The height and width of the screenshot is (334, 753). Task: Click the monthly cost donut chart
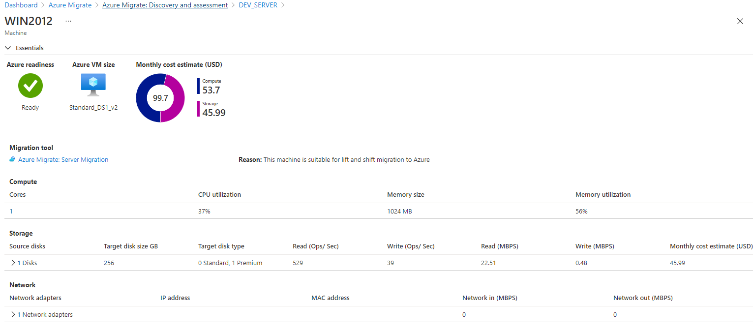click(160, 98)
